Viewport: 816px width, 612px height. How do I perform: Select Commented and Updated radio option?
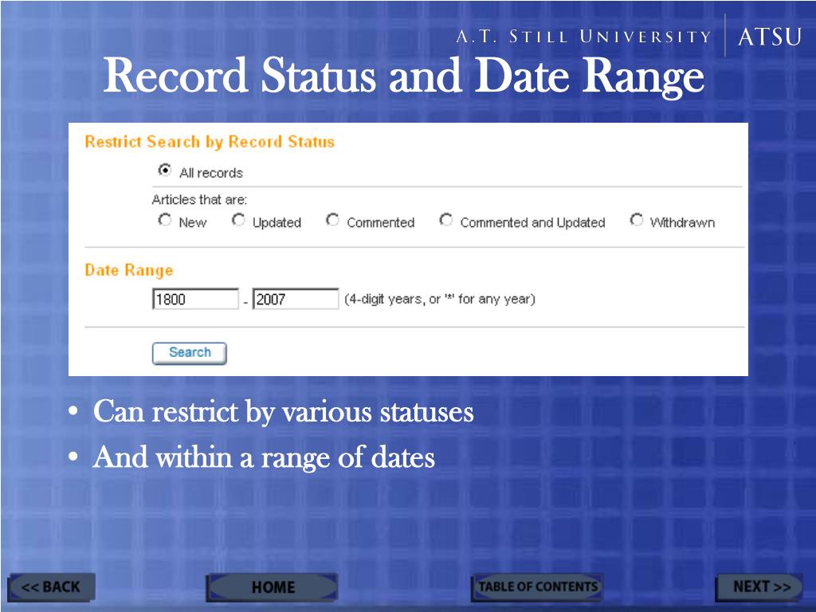(x=446, y=220)
